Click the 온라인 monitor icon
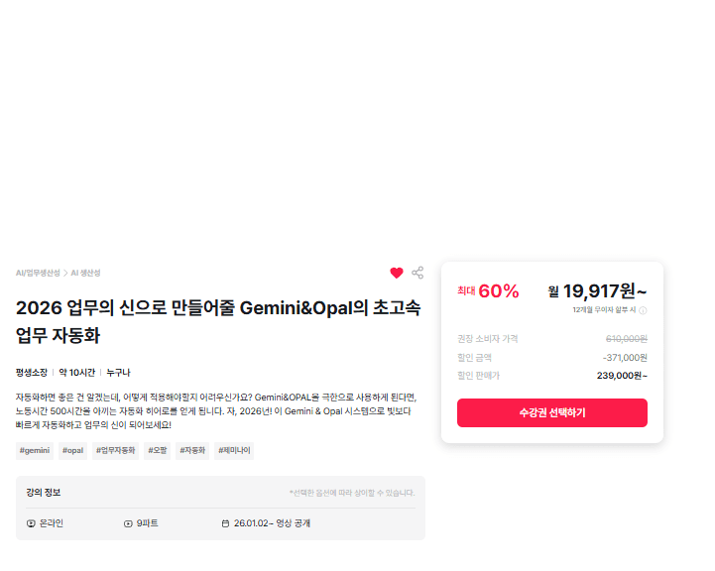This screenshot has width=715, height=571. pyautogui.click(x=31, y=523)
